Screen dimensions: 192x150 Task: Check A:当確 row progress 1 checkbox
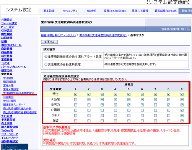(x=76, y=100)
